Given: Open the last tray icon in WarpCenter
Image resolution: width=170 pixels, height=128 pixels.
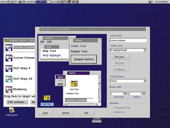Looking at the screenshot, I should coord(77,2).
